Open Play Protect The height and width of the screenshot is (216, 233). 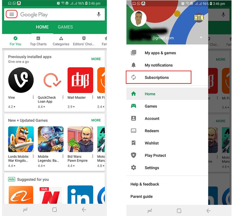coord(155,155)
